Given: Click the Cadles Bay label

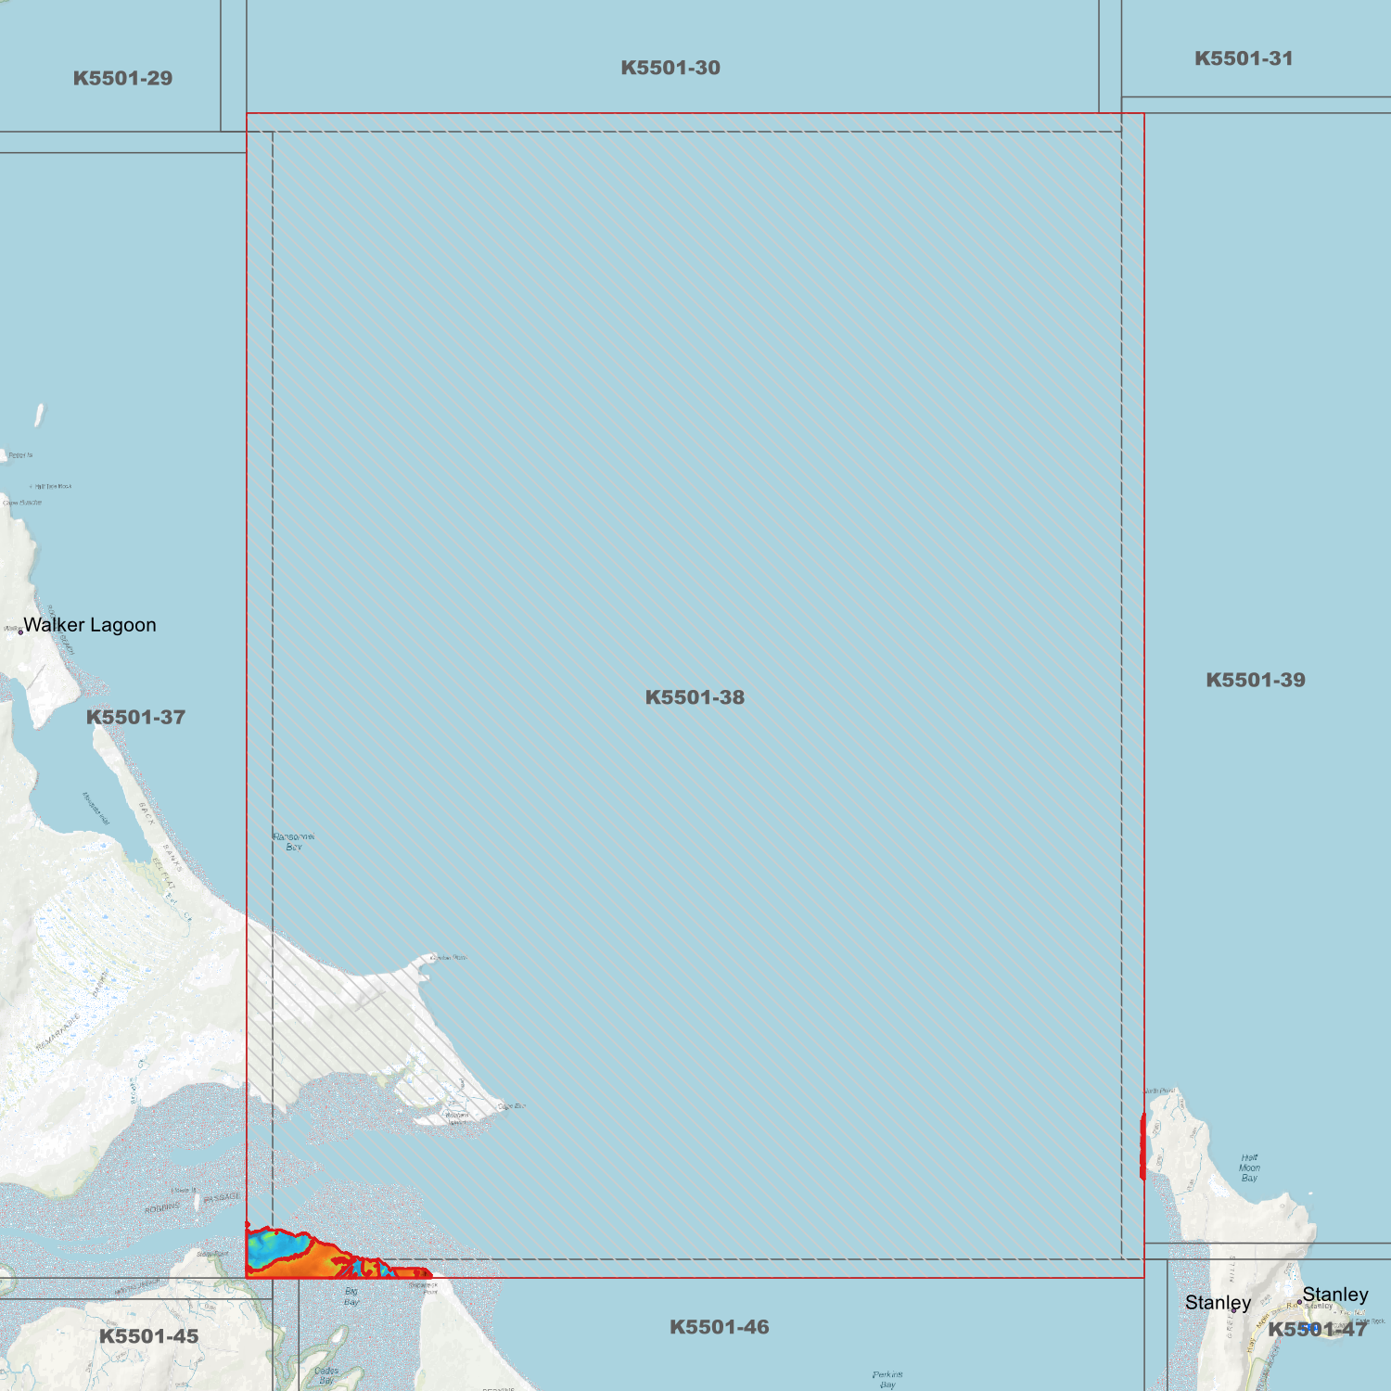Looking at the screenshot, I should click(x=326, y=1375).
